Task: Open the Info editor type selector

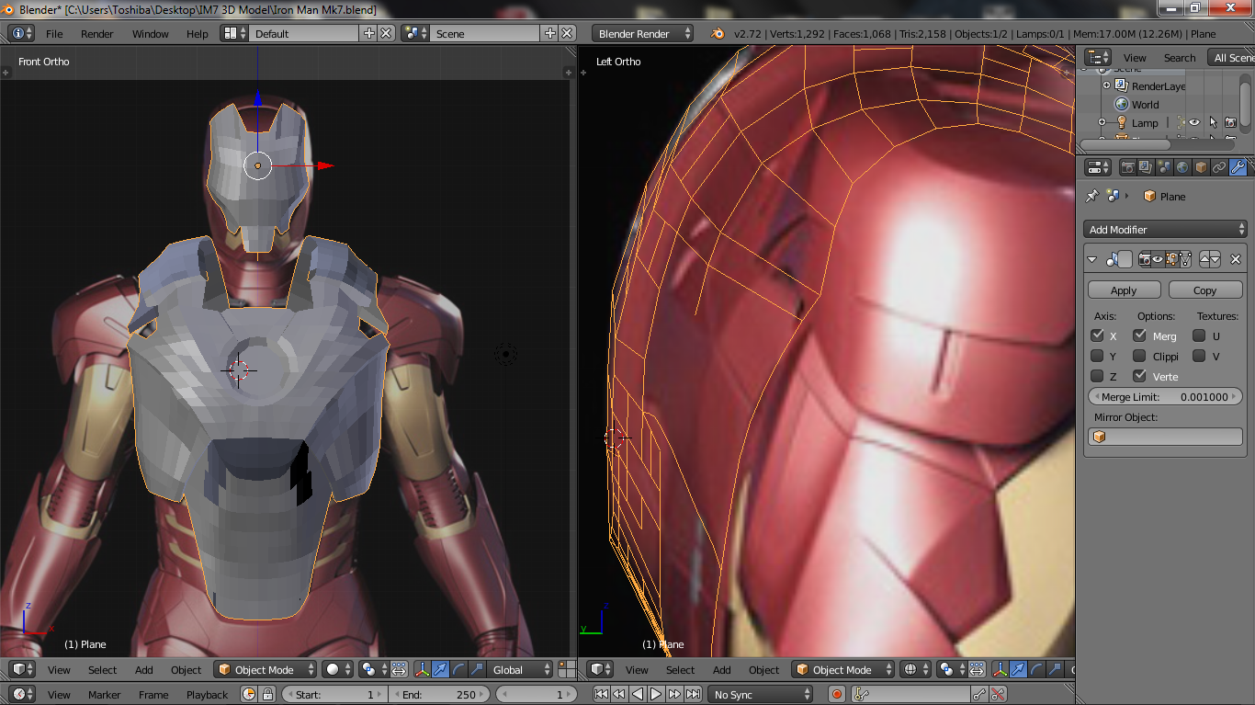Action: [21, 33]
